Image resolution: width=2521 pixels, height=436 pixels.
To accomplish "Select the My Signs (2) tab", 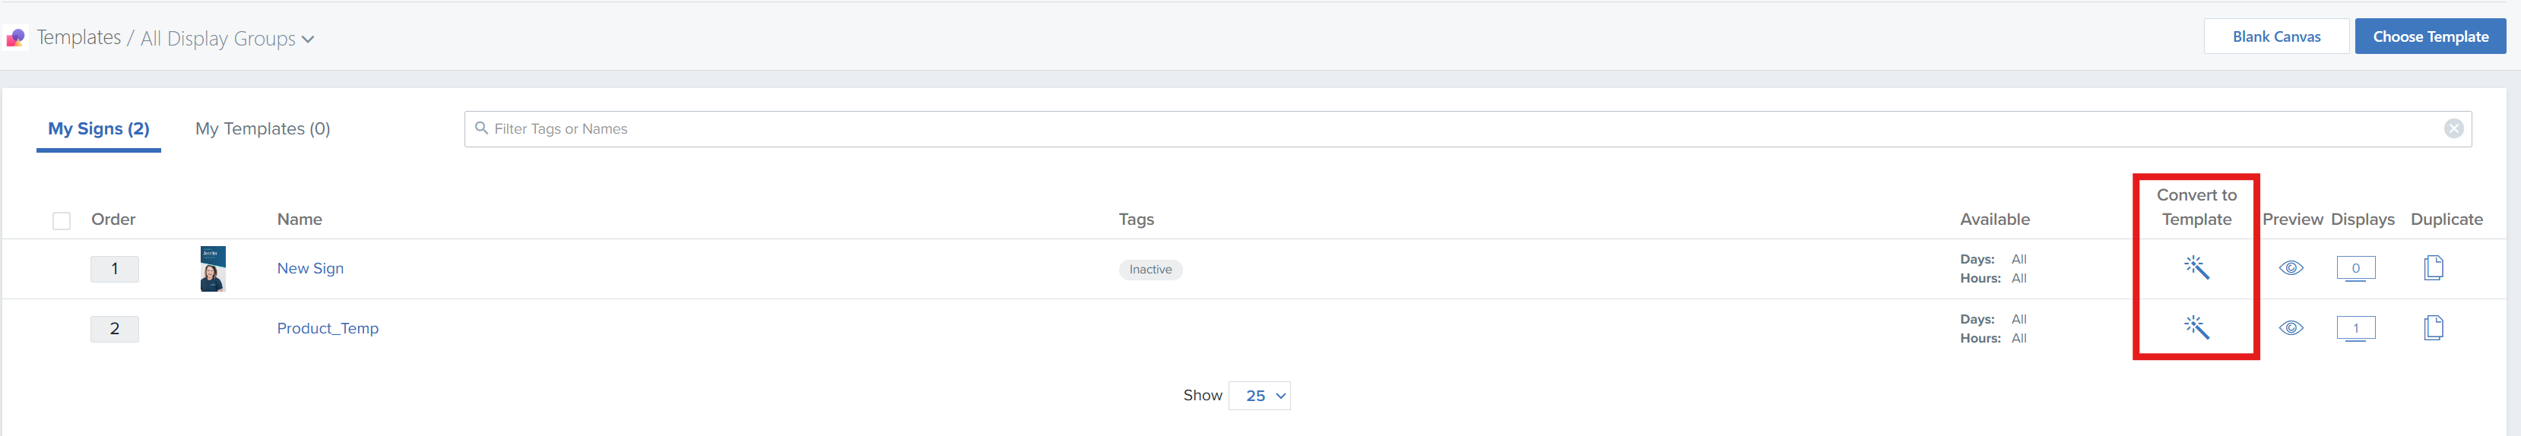I will coord(99,129).
